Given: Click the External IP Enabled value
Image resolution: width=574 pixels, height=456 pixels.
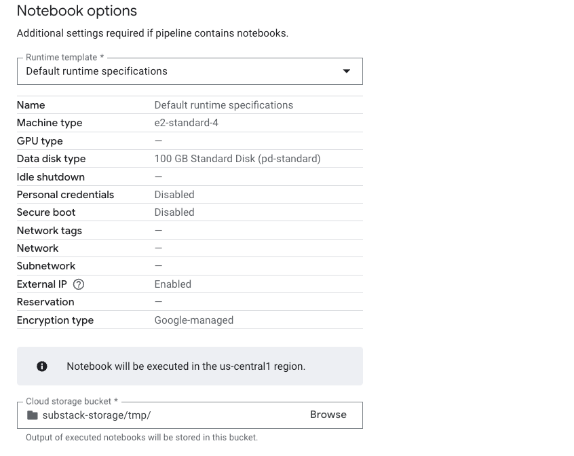Looking at the screenshot, I should click(173, 284).
